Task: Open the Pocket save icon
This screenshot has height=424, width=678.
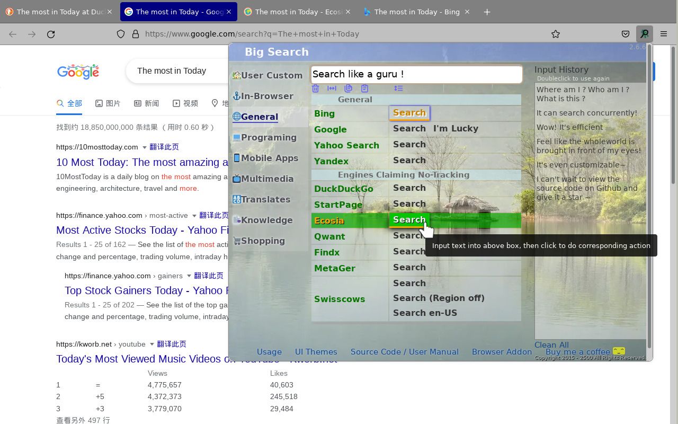Action: tap(626, 34)
